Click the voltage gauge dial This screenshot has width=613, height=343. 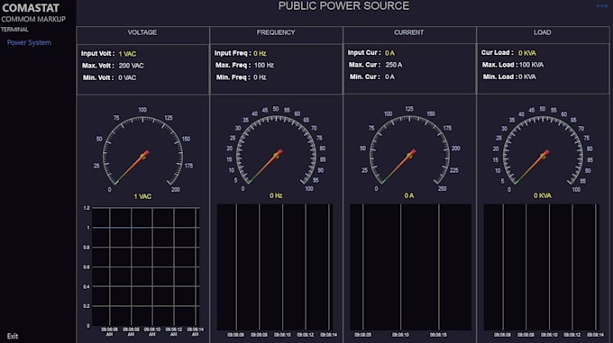click(142, 150)
